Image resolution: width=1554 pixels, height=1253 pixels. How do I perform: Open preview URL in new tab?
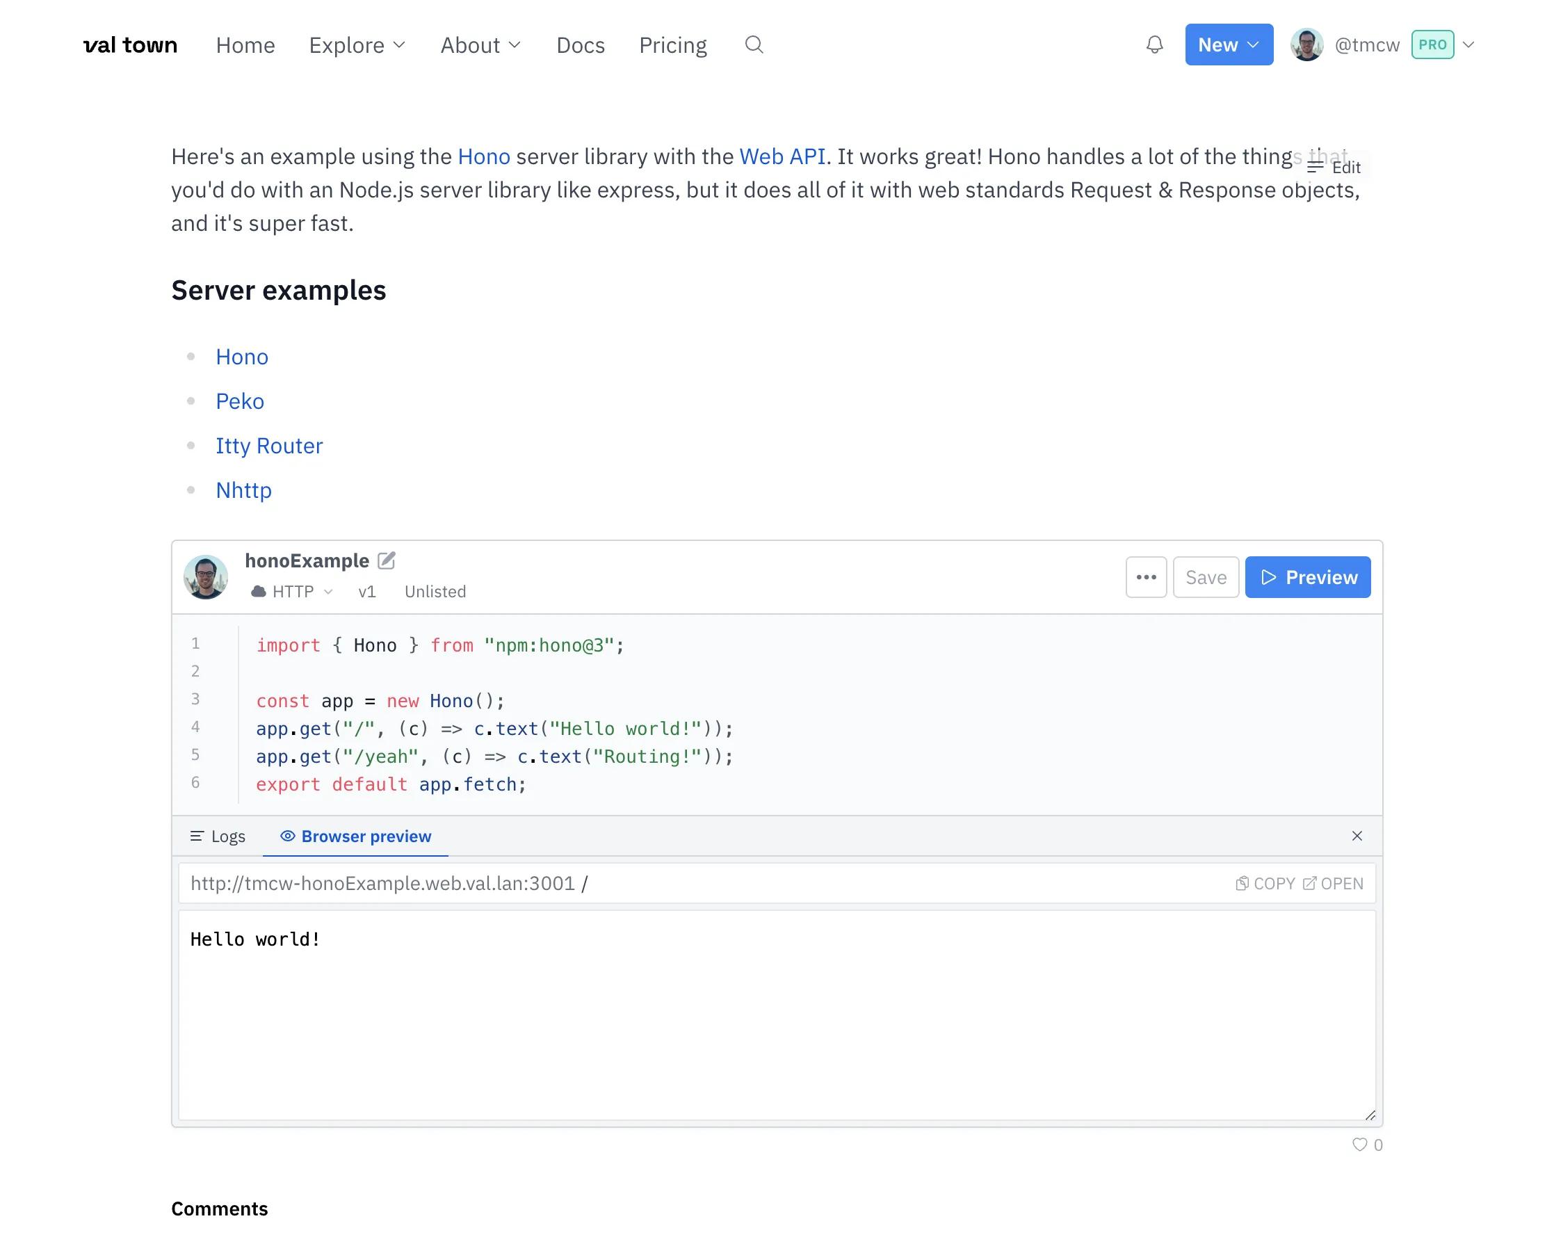click(x=1332, y=884)
